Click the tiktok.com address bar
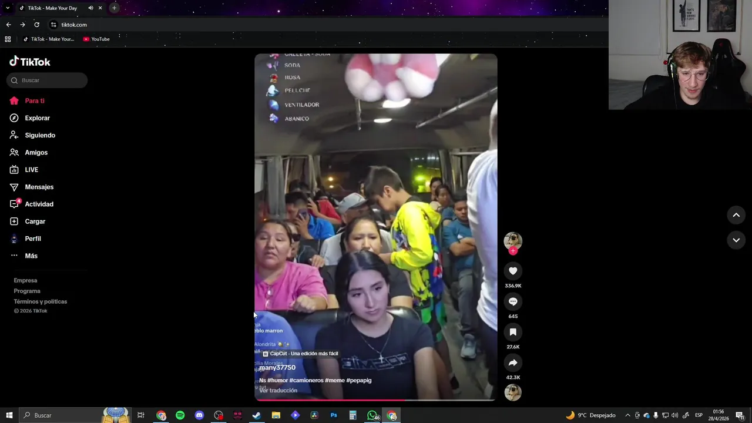 [329, 25]
